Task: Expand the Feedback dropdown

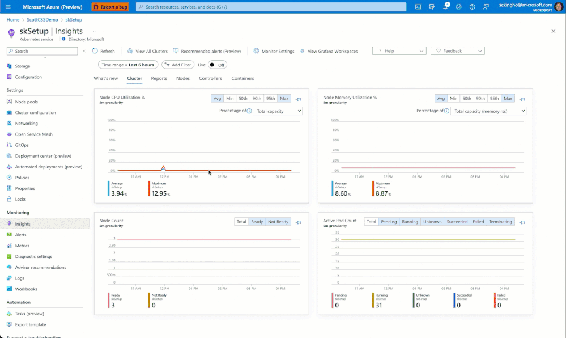Action: click(x=458, y=51)
